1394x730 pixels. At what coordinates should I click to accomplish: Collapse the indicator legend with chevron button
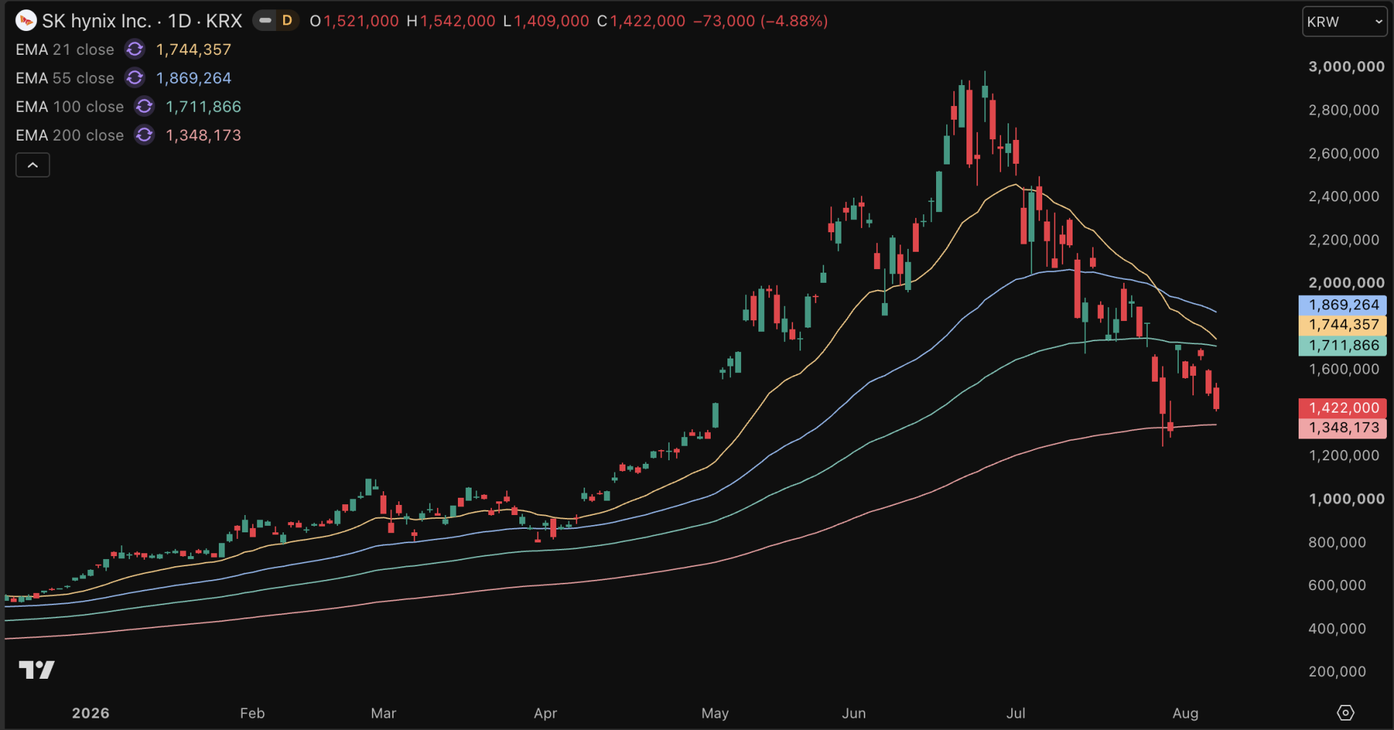click(x=33, y=165)
